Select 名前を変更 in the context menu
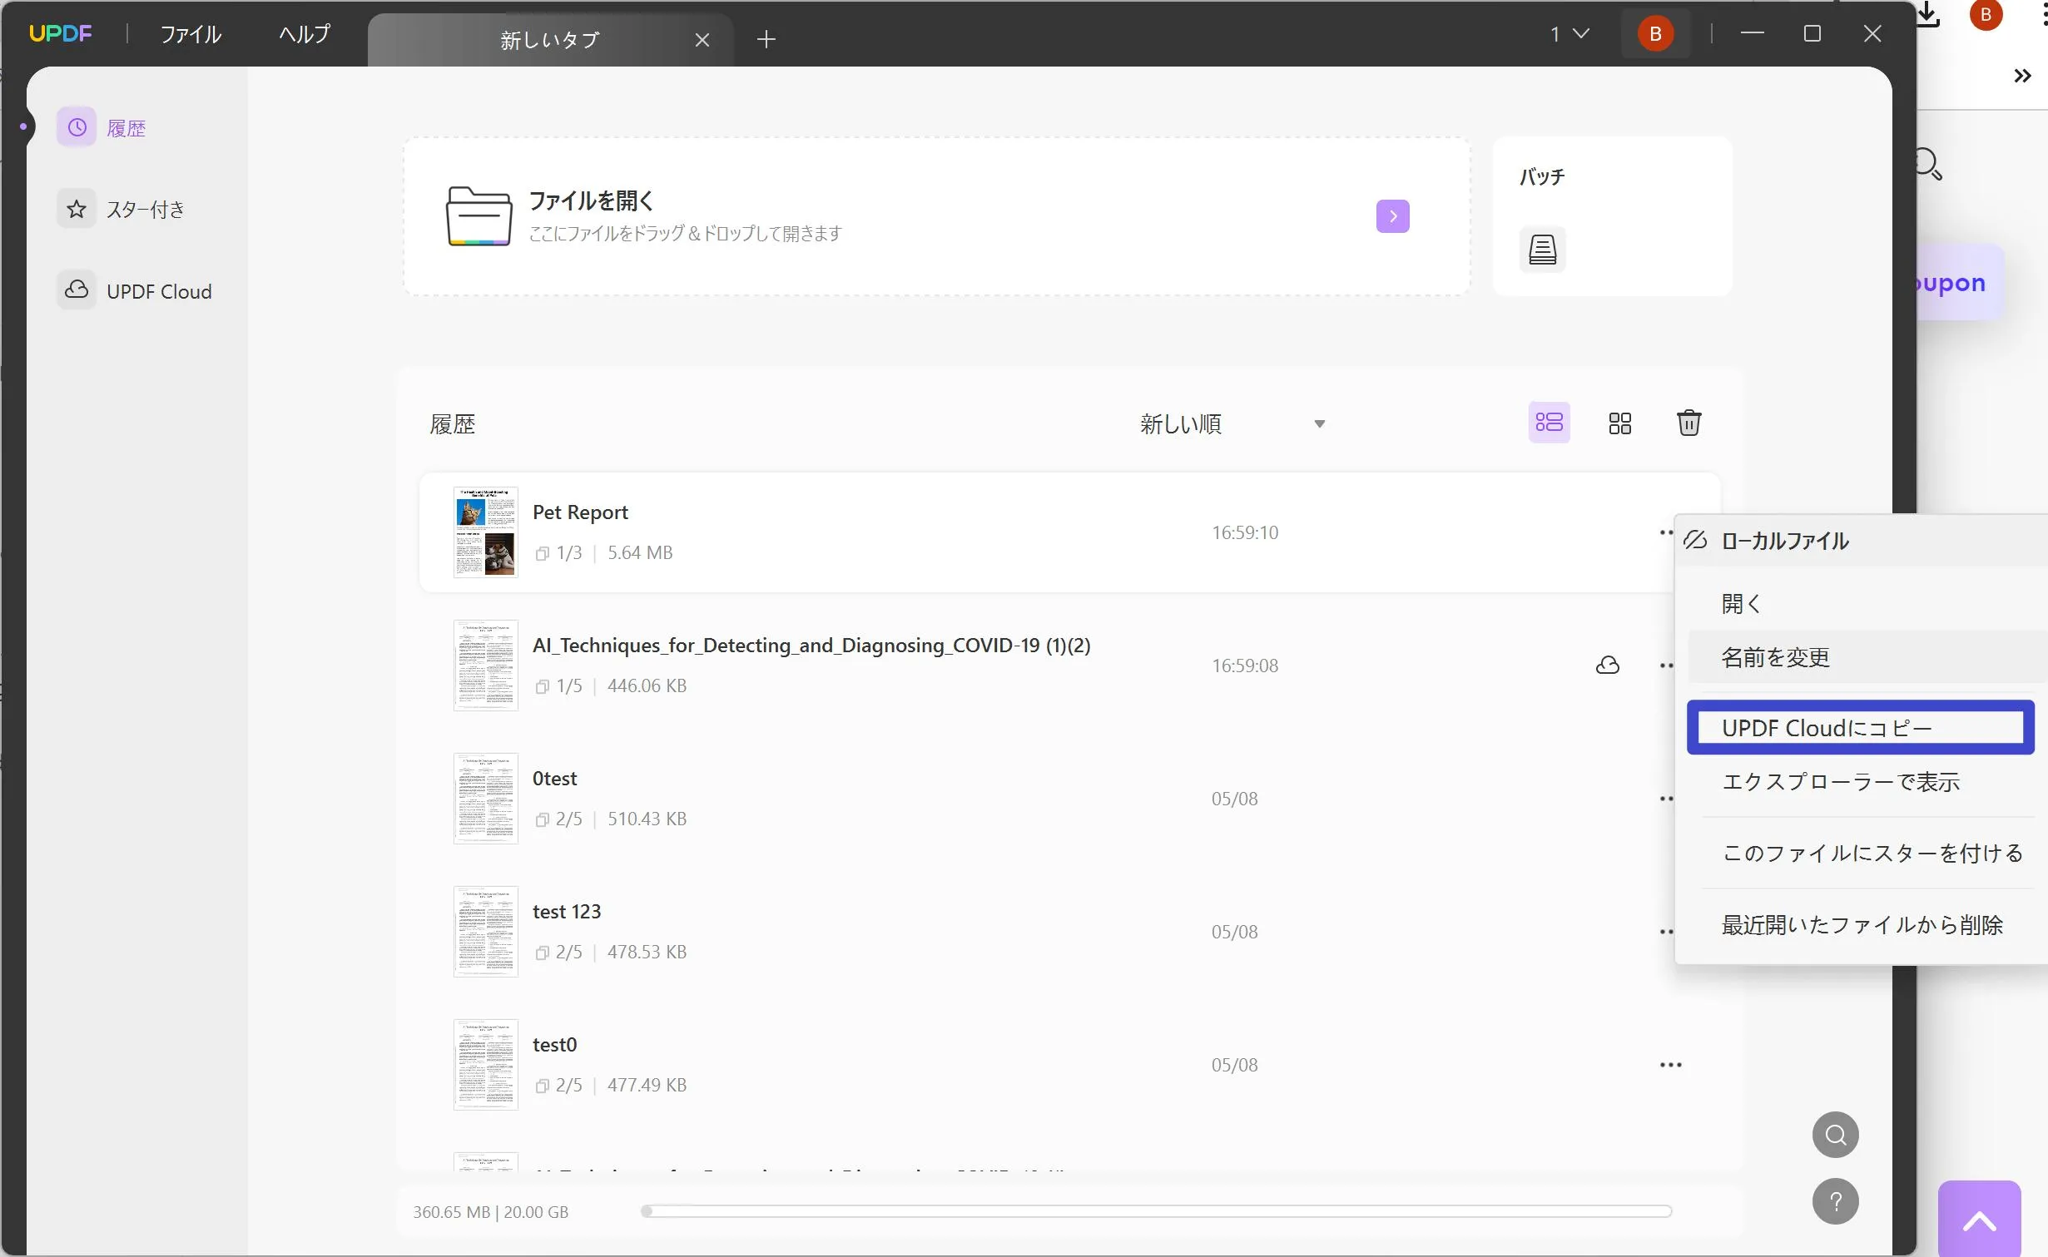Screen dimensions: 2048x1257 click(1867, 657)
